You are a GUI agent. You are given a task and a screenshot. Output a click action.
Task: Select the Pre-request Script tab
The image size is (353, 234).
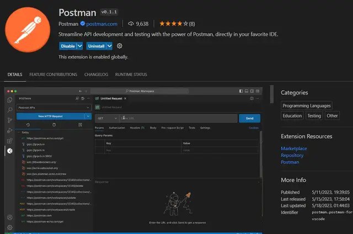coord(173,127)
